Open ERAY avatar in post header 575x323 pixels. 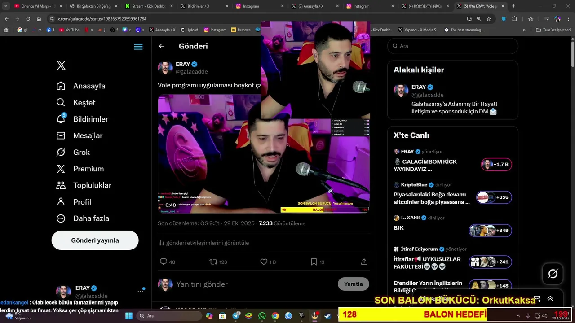(165, 68)
